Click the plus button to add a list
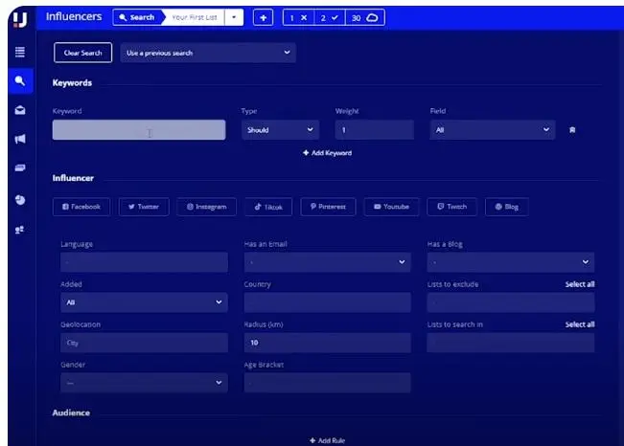Image resolution: width=624 pixels, height=446 pixels. (x=263, y=17)
